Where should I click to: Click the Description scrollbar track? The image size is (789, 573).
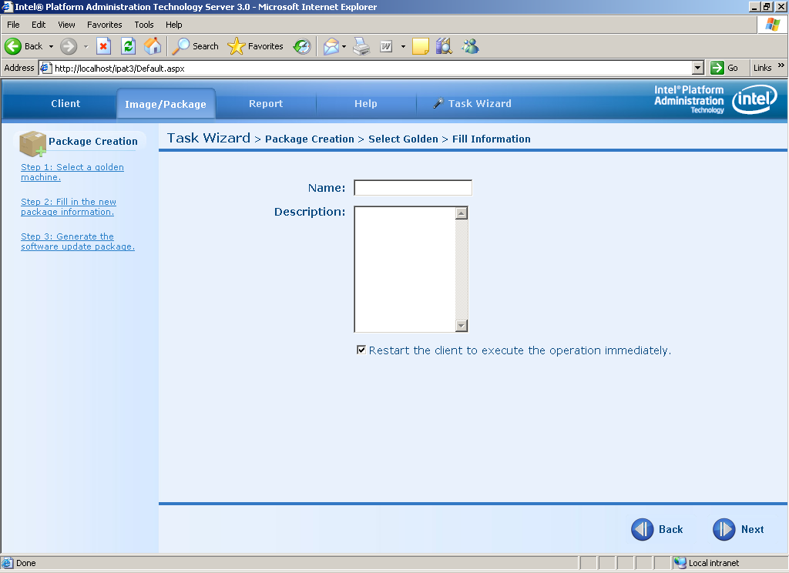(462, 269)
